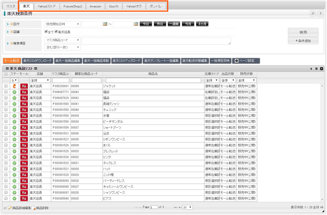The height and width of the screenshot is (215, 327).
Task: Toggle the 楽天店長 store checkbox
Action: (x=56, y=32)
